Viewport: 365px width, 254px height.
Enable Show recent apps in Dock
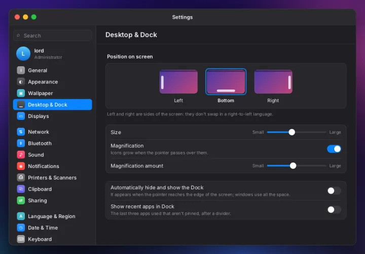[x=334, y=209]
